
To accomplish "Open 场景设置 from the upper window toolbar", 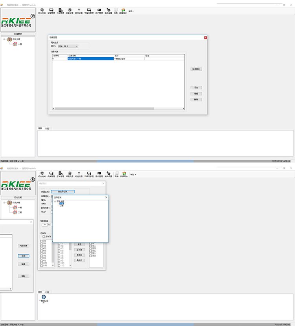I will [69, 10].
